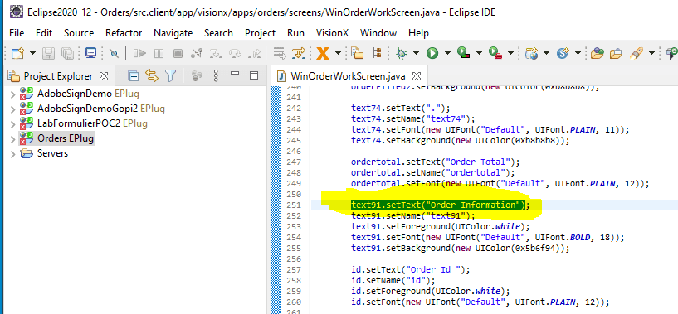Click the Project Explorer filter funnel icon
The image size is (678, 314).
click(171, 76)
